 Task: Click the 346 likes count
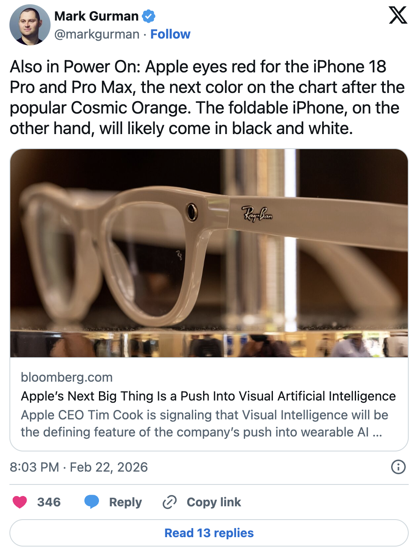point(49,502)
